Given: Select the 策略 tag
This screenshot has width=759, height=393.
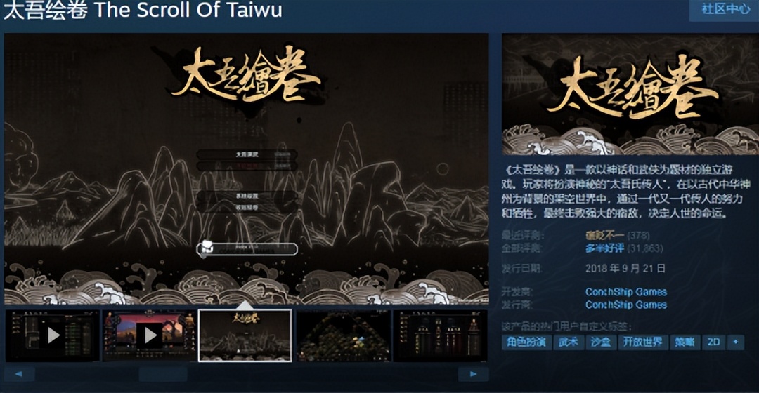Looking at the screenshot, I should point(685,342).
